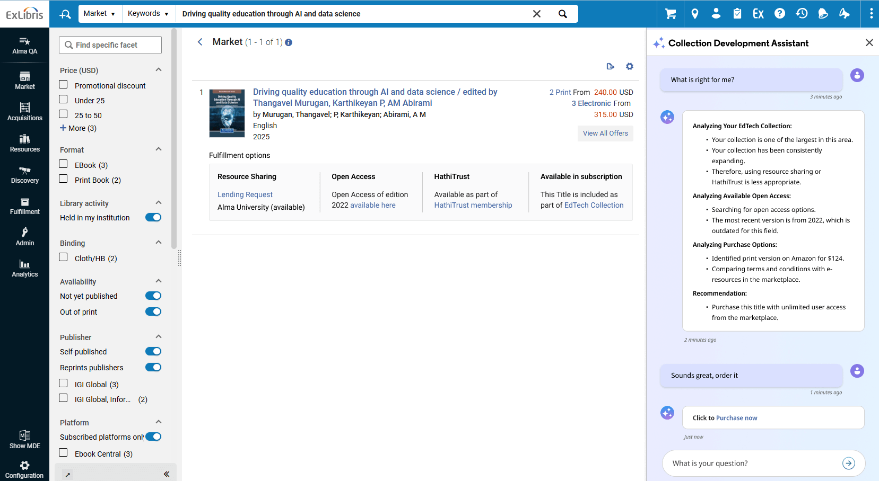The image size is (879, 481).
Task: Click the View All Offers button
Action: [x=605, y=133]
